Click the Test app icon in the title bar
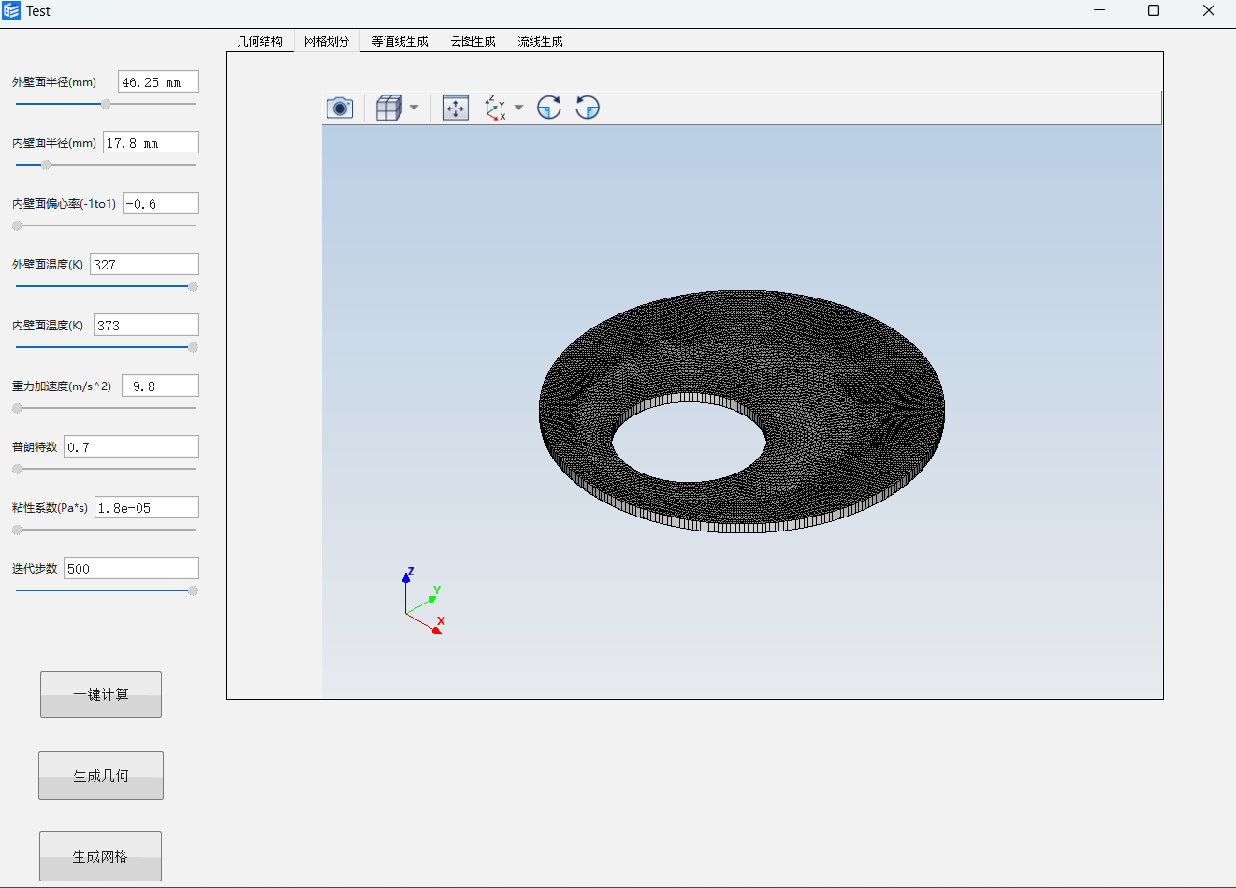Viewport: 1236px width, 888px height. pyautogui.click(x=11, y=11)
